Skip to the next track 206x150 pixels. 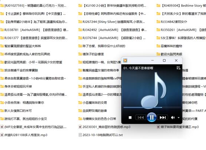click(163, 117)
